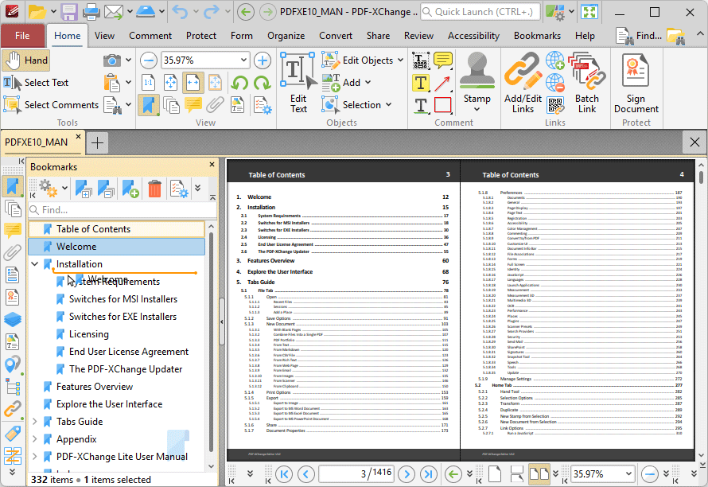
Task: Open the Convert ribbon tab
Action: pyautogui.click(x=336, y=36)
